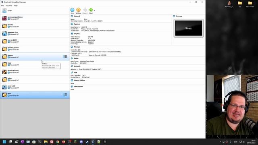Select the New folder desktop icon
This screenshot has width=258, height=145.
click(x=250, y=4)
